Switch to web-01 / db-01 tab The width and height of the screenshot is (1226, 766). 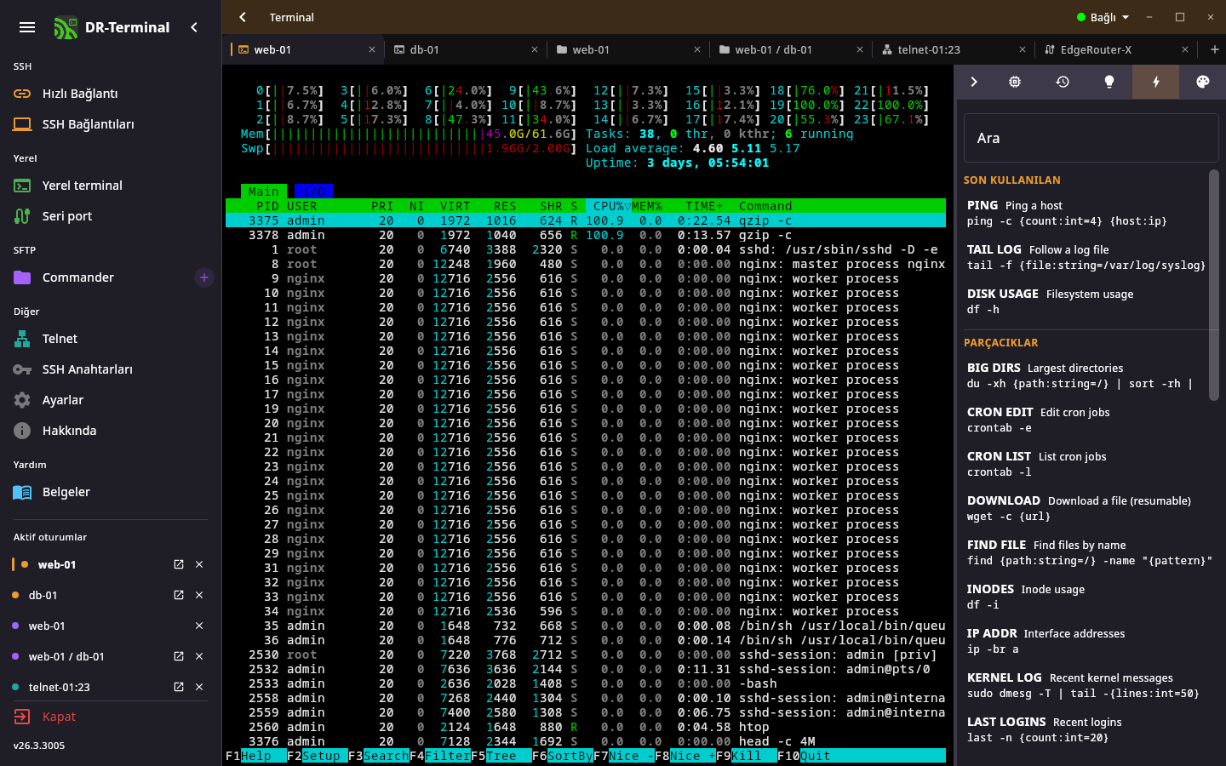click(x=791, y=49)
